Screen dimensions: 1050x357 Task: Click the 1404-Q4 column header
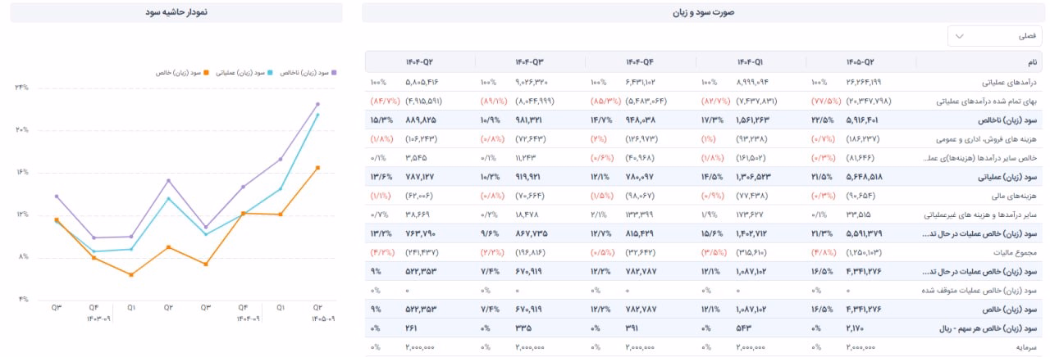point(640,62)
